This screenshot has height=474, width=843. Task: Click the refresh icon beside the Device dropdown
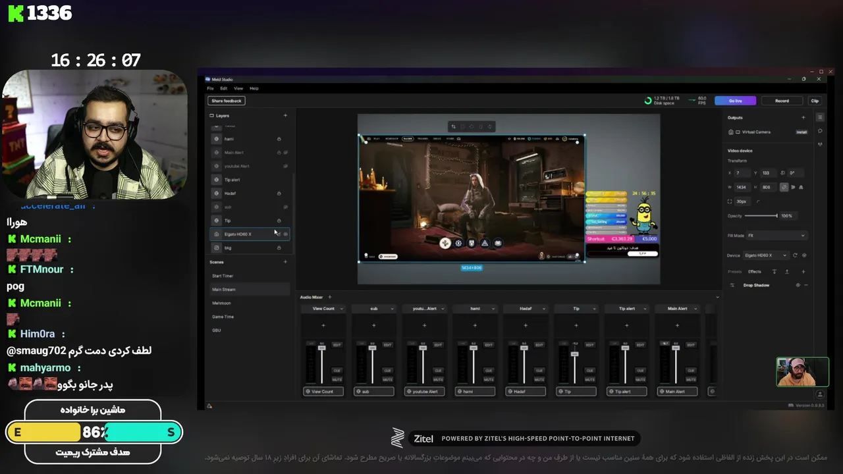(x=795, y=255)
